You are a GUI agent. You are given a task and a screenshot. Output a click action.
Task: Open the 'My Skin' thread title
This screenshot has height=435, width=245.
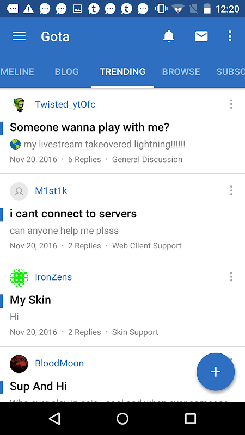[x=30, y=300]
